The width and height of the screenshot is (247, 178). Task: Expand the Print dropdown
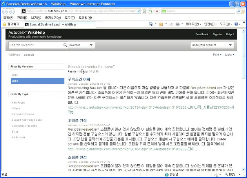point(217,54)
